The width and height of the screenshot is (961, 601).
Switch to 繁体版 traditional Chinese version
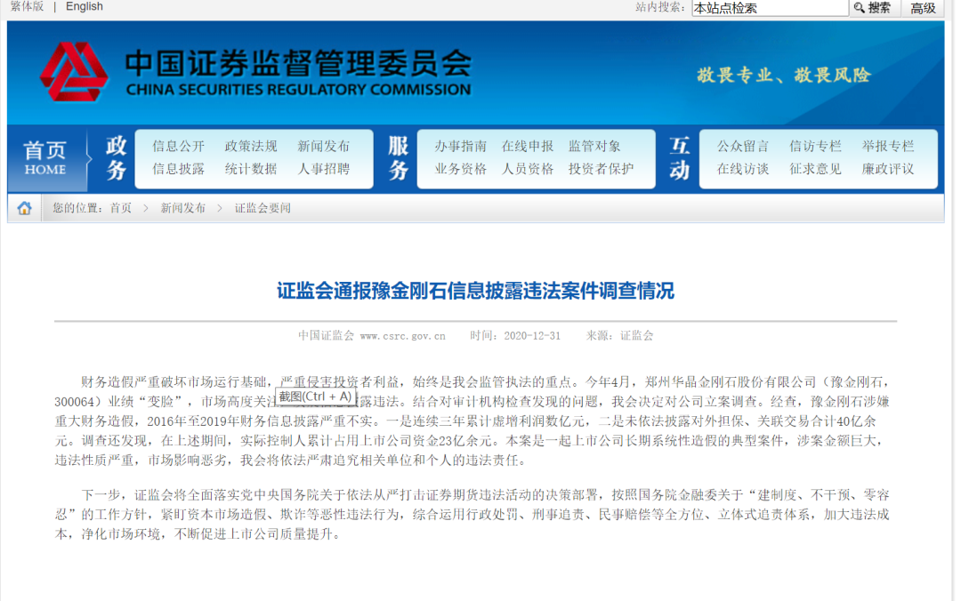pos(27,6)
